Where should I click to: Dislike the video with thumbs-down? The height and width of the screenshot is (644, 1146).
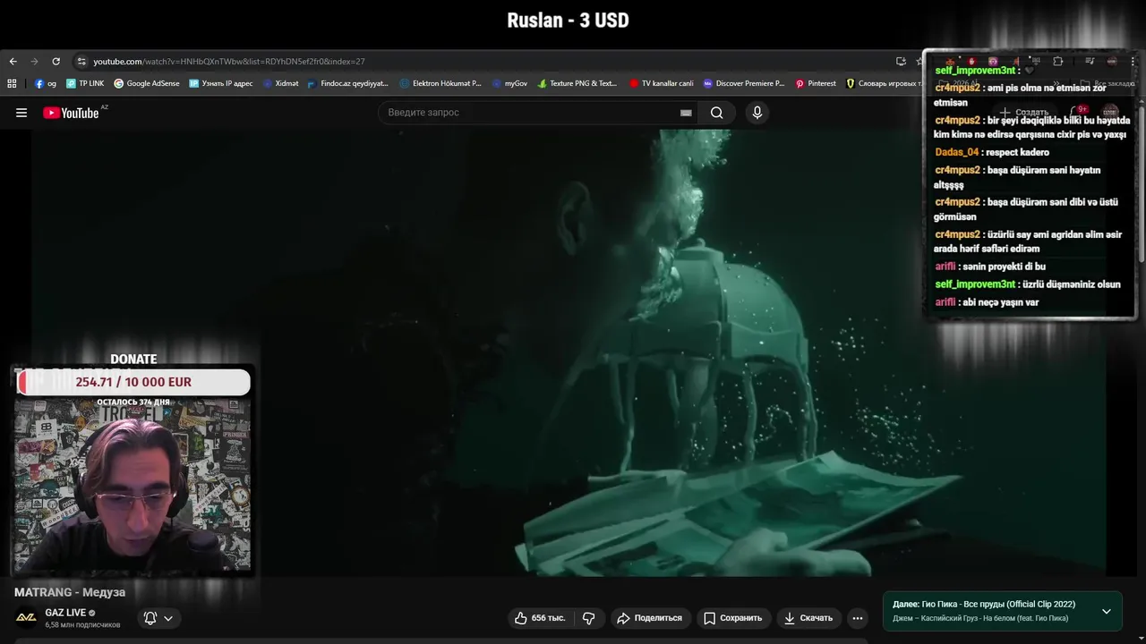click(x=589, y=618)
